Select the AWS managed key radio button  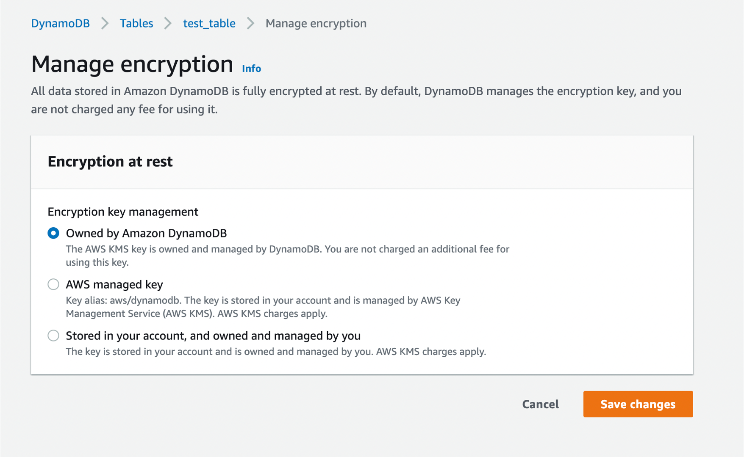[53, 284]
